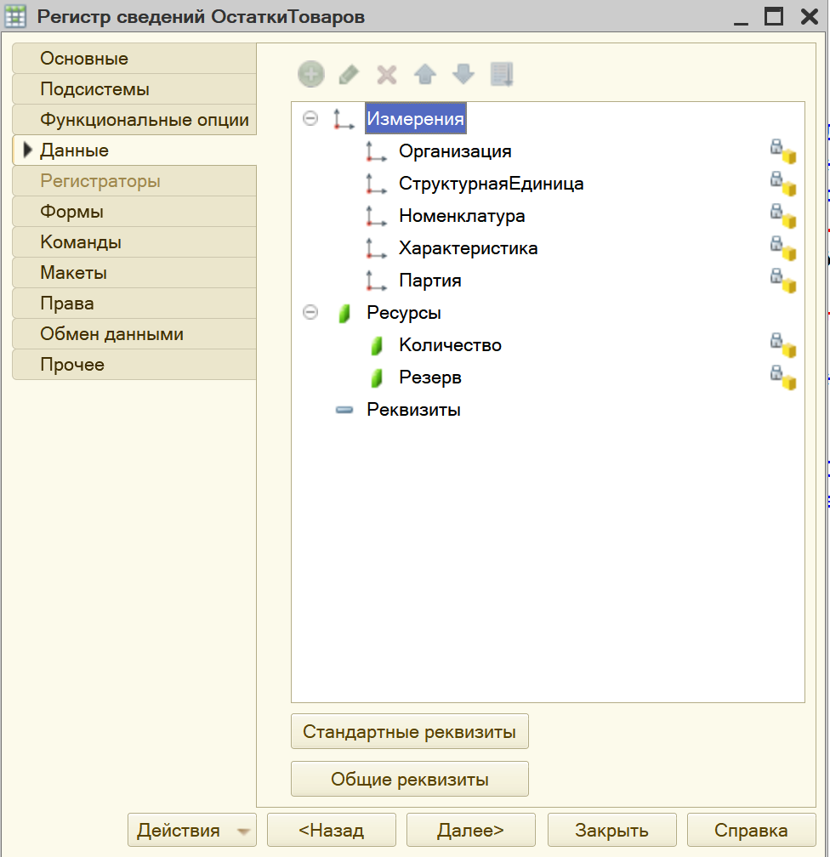The image size is (830, 857).
Task: Click the lock icon beside Номенклатура
Action: click(783, 215)
